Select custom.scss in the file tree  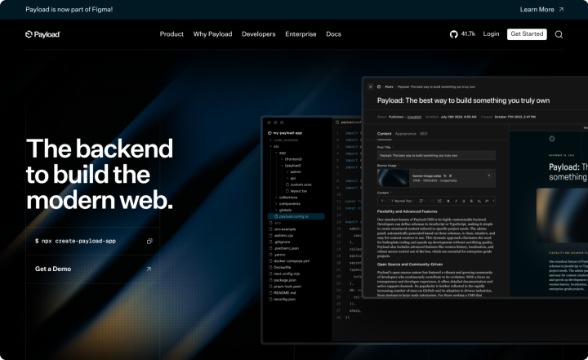pyautogui.click(x=299, y=184)
